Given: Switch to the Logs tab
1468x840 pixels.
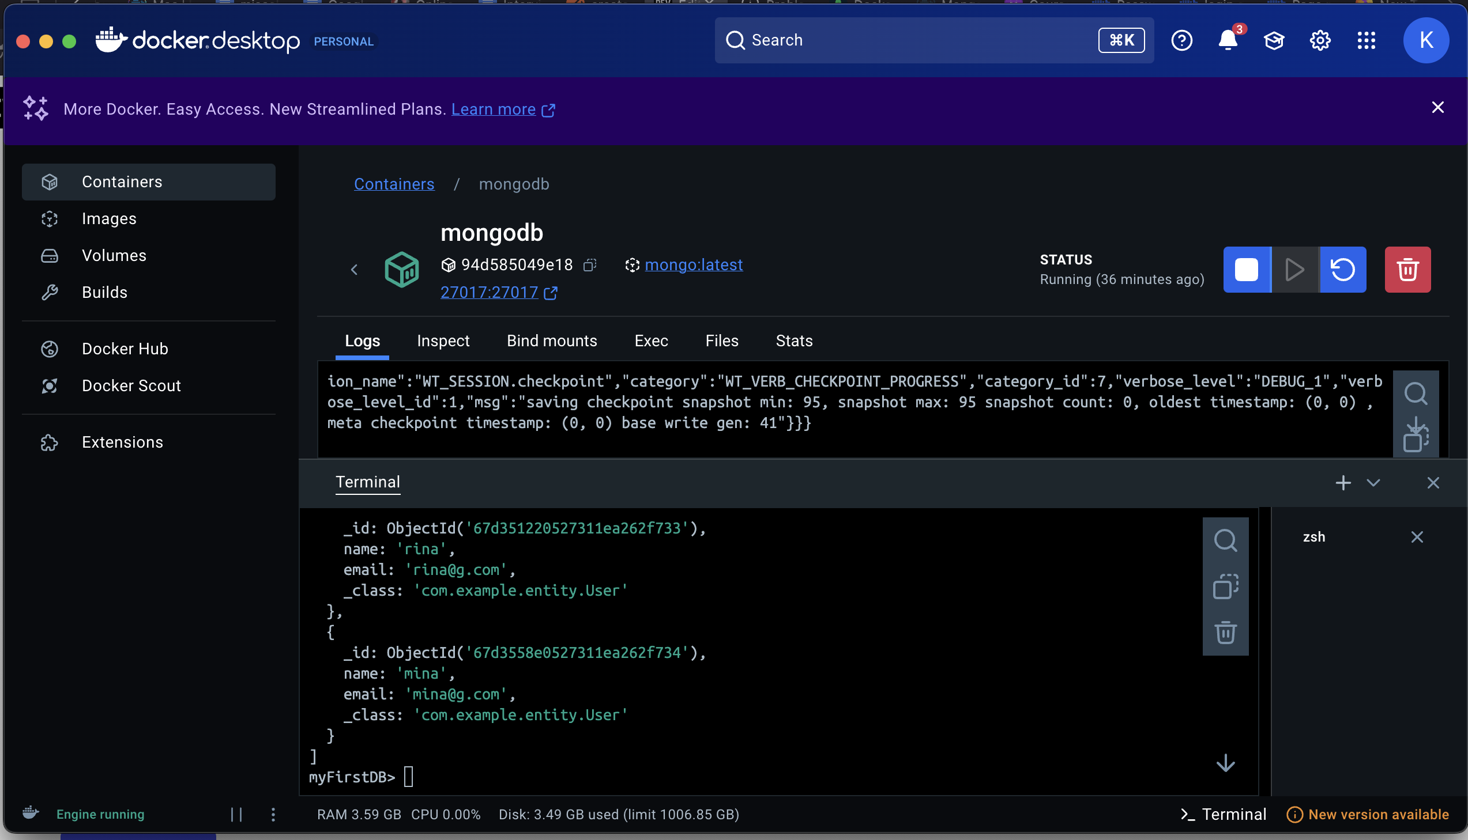Looking at the screenshot, I should coord(362,341).
